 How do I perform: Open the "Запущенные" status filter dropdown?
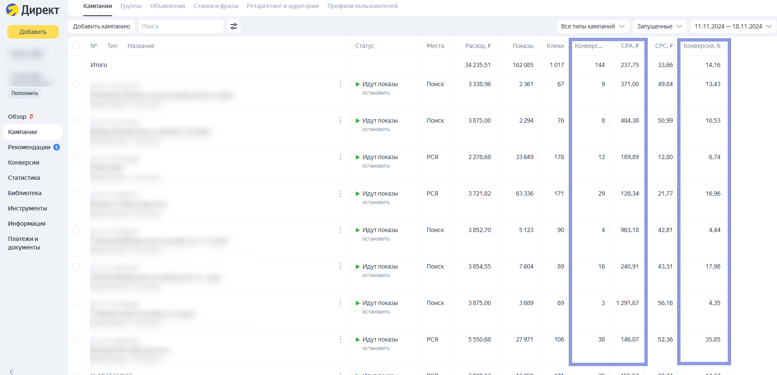pyautogui.click(x=659, y=26)
